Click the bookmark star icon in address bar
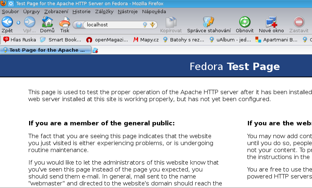The width and height of the screenshot is (312, 188). [153, 25]
